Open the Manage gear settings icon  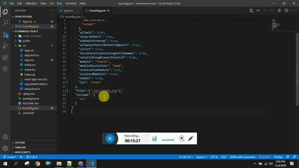pyautogui.click(x=5, y=148)
